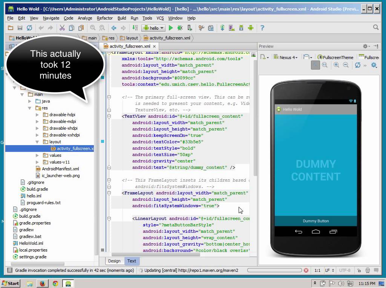Click the Back navigation arrow
Viewport: 386px width, 288px height.
pos(114,28)
